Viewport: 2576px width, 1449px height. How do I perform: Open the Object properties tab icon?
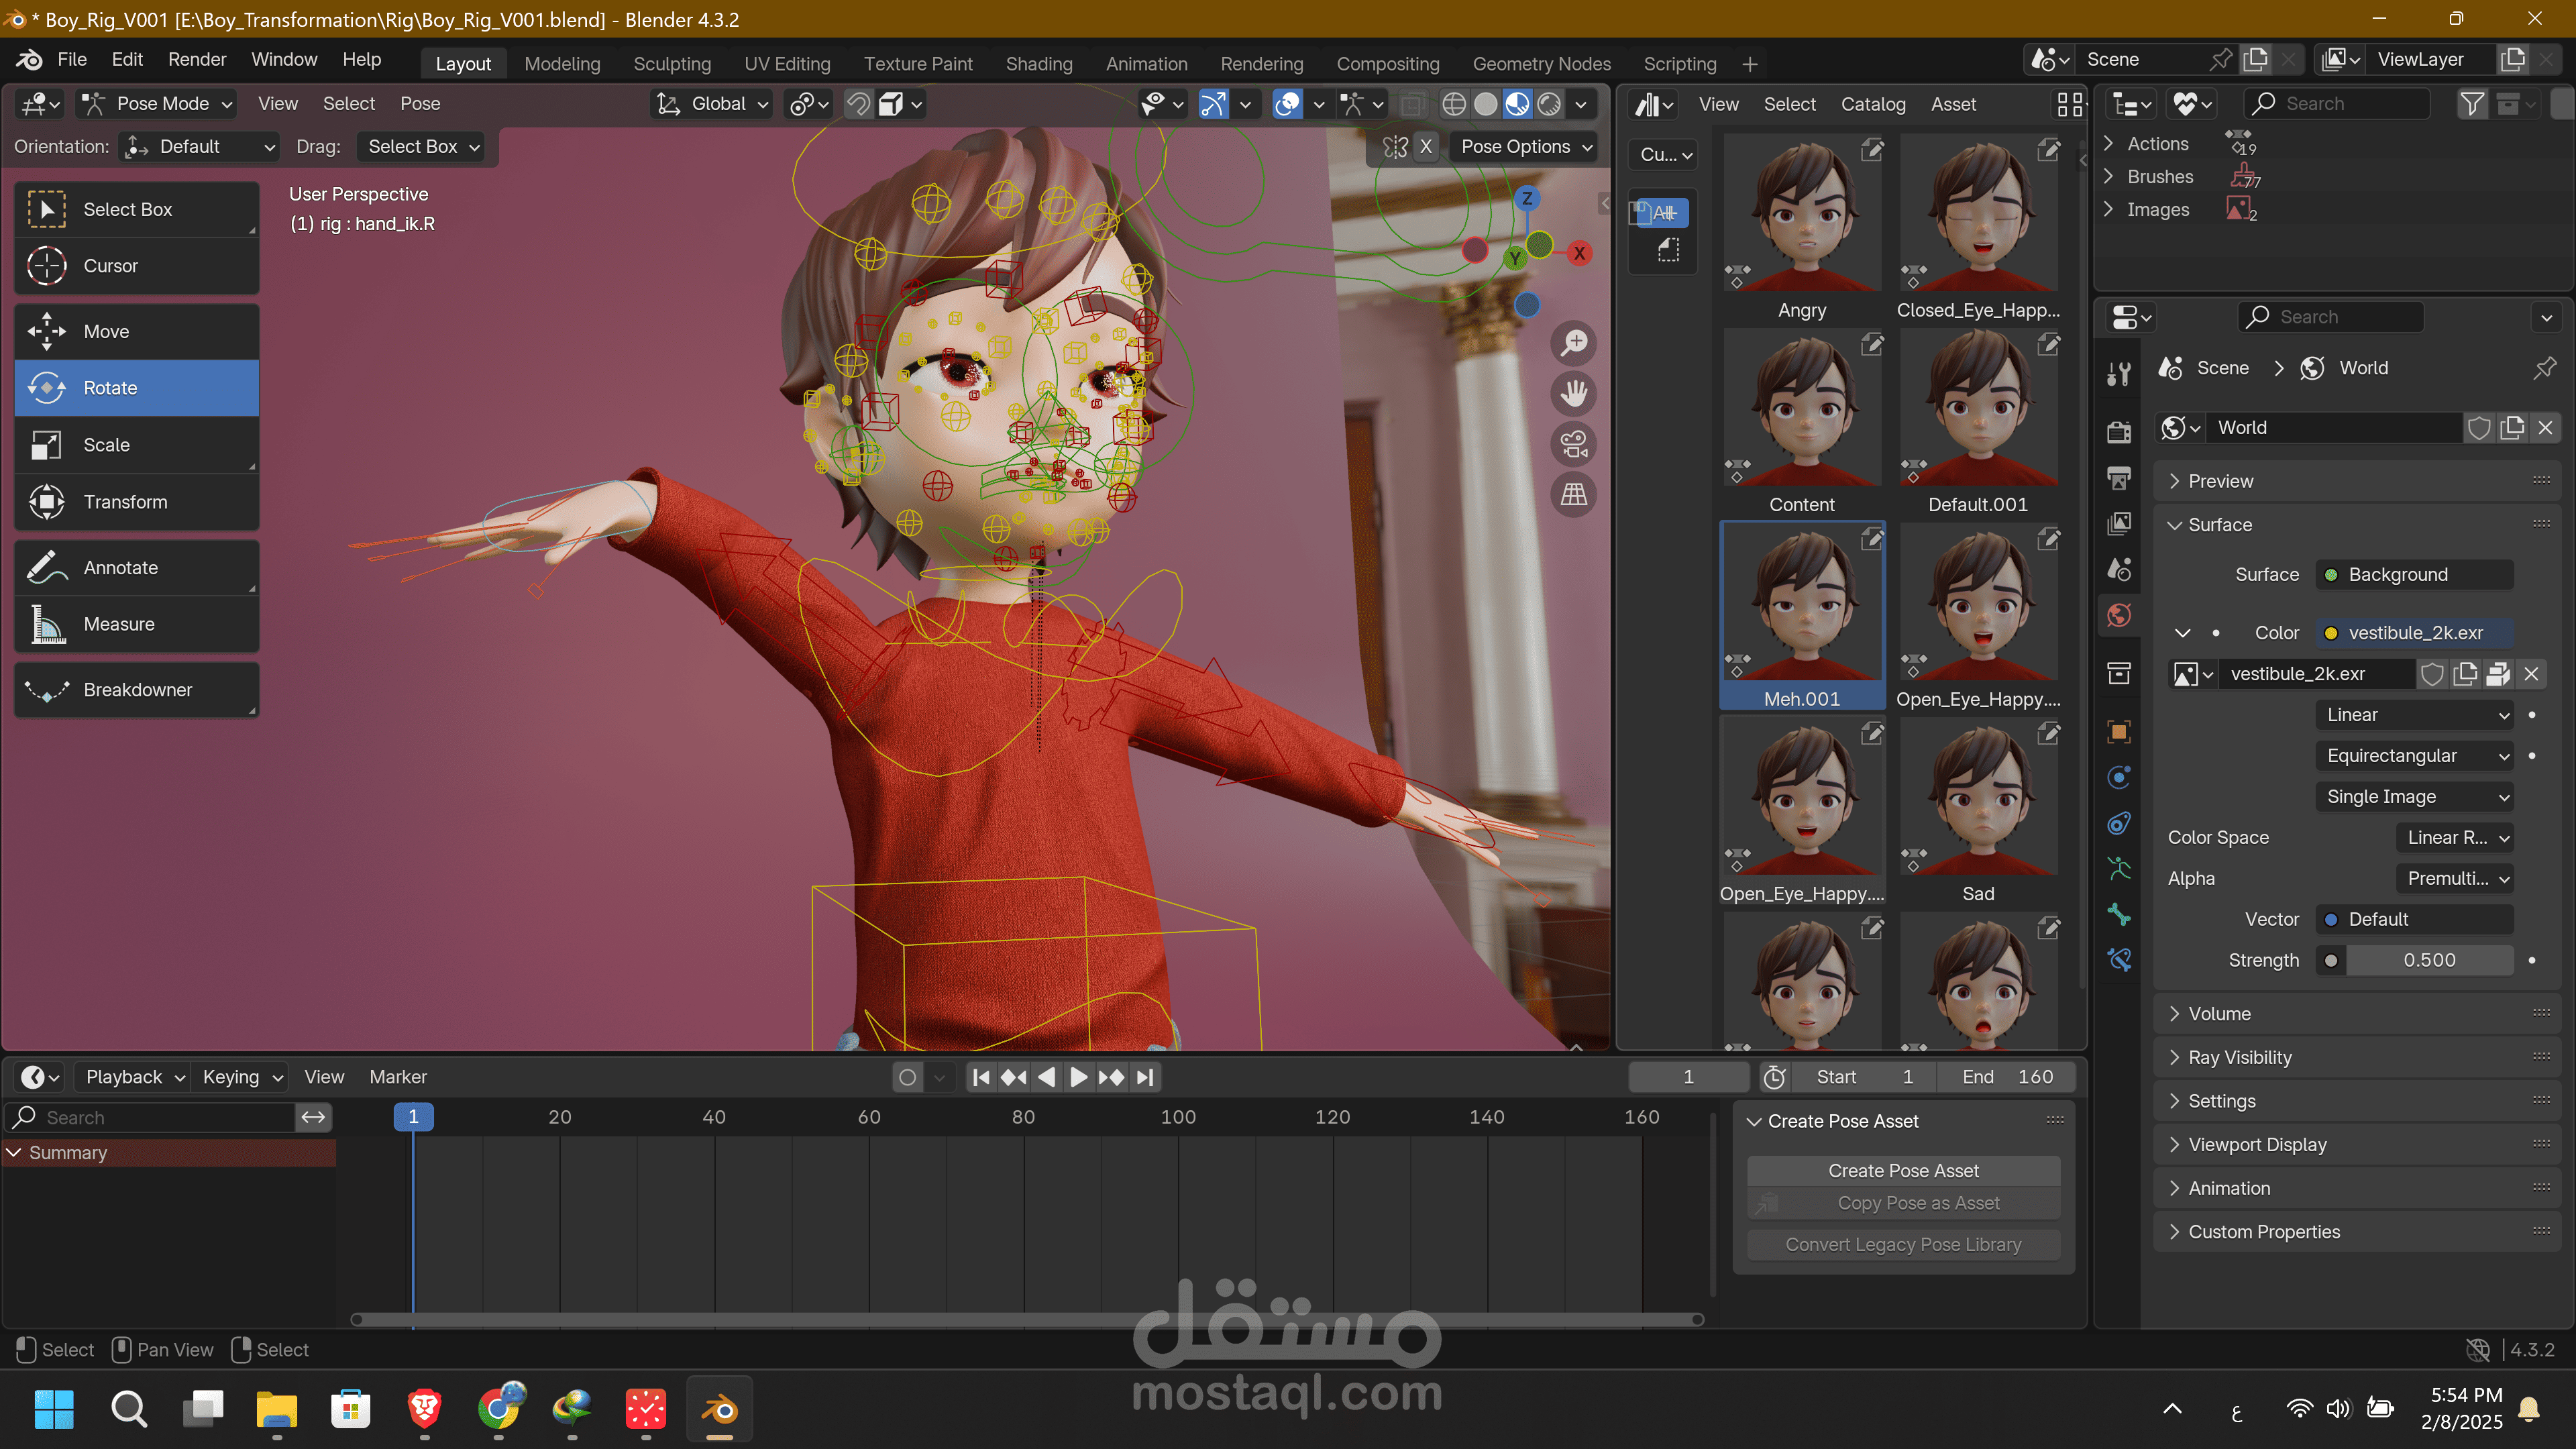2119,731
